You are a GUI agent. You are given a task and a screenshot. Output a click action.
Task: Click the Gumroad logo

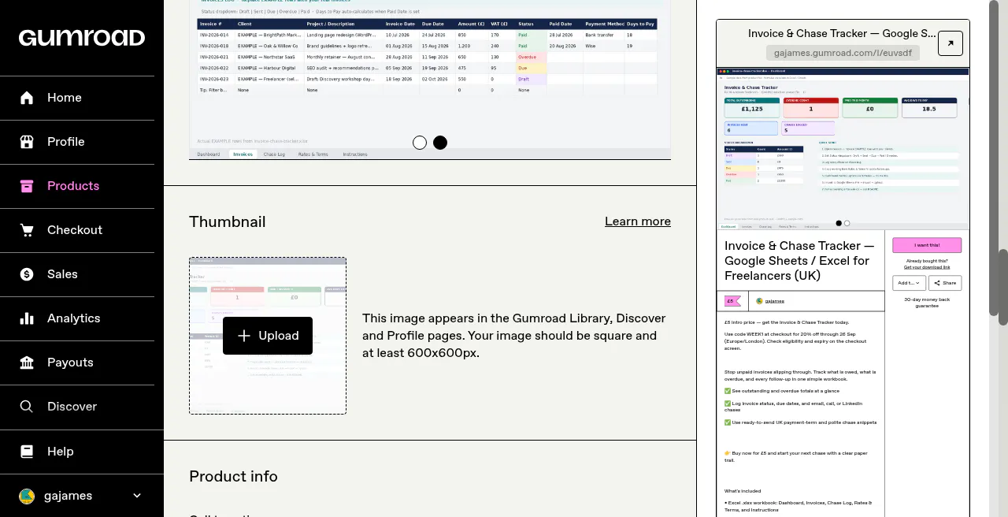[82, 38]
